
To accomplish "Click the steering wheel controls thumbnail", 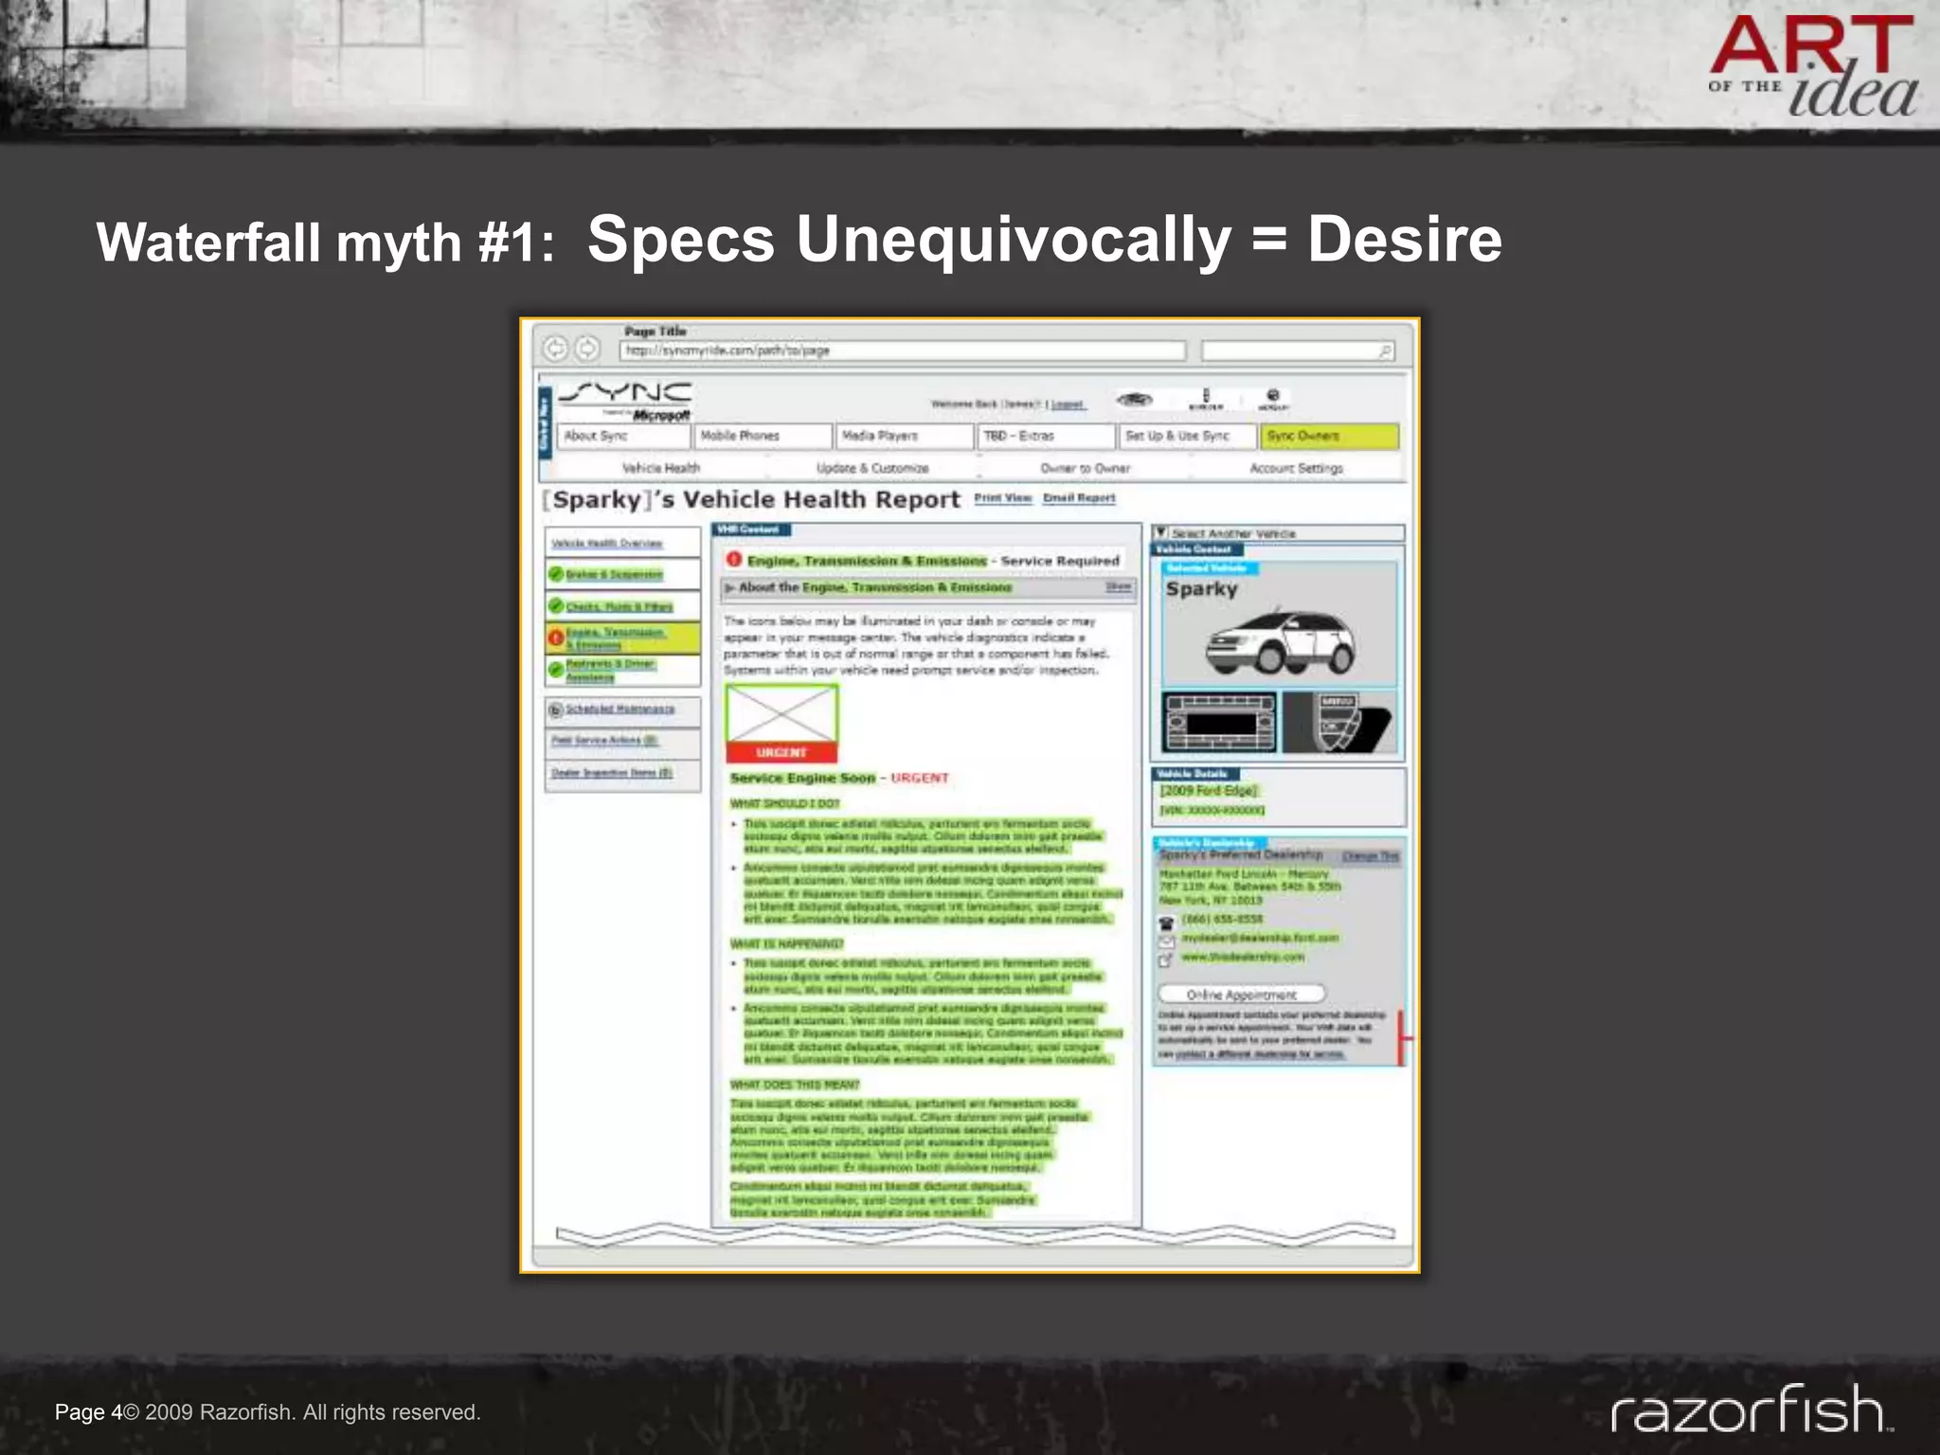I will (x=1339, y=722).
